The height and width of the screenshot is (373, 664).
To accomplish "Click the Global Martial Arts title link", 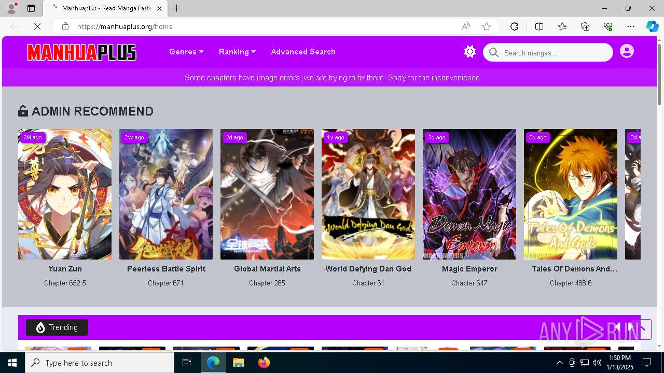I will click(267, 269).
